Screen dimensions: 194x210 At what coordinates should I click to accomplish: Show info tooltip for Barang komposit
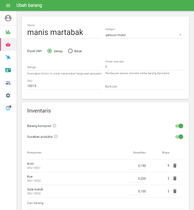point(54,126)
